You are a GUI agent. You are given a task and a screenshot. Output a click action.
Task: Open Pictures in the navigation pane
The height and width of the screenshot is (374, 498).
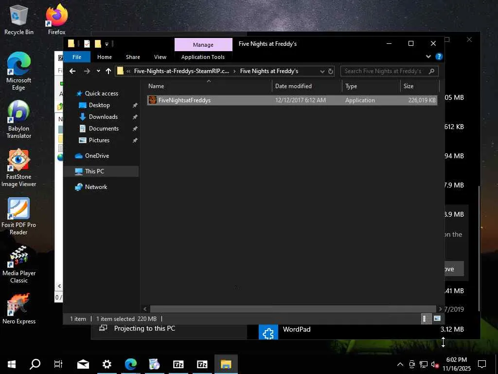pos(99,140)
